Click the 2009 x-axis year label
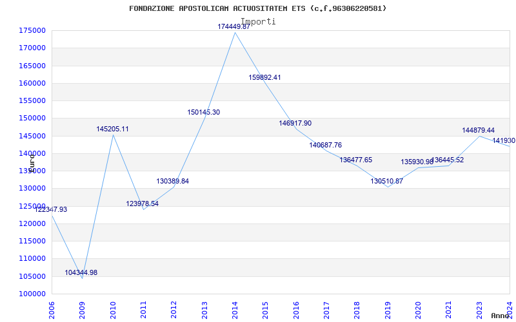This screenshot has height=322, width=516. [x=83, y=310]
